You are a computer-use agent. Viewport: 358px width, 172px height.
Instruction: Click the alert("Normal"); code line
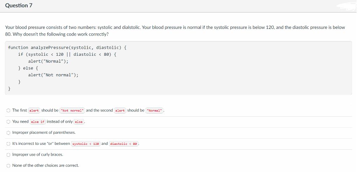click(x=48, y=61)
